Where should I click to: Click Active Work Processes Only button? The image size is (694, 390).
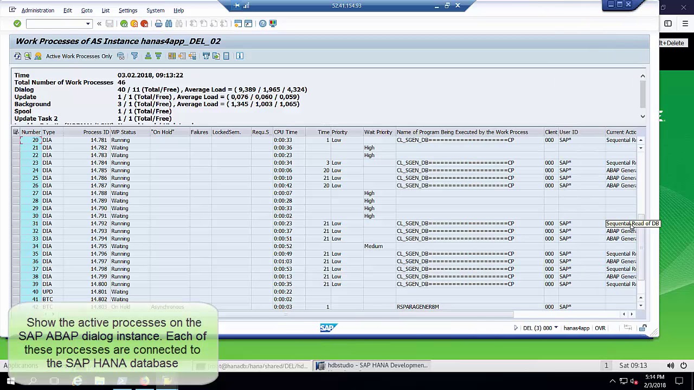click(79, 56)
